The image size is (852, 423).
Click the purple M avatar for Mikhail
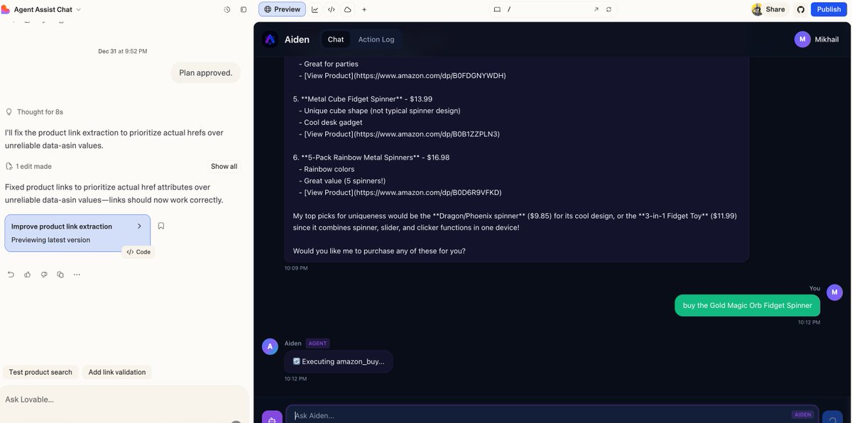[802, 39]
